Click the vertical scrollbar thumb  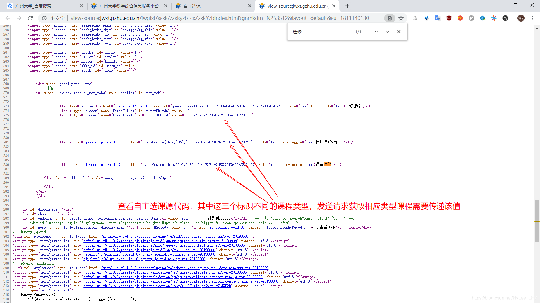click(537, 221)
